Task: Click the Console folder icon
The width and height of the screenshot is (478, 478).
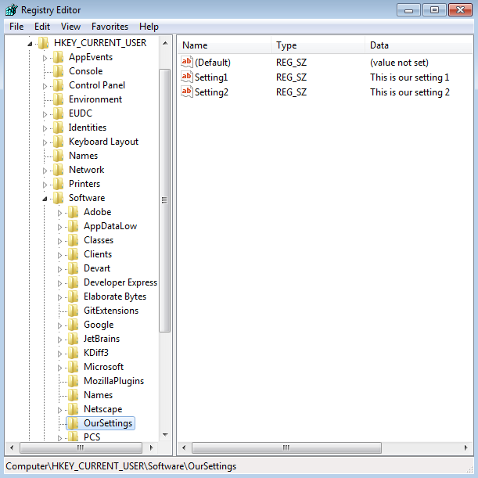Action: tap(59, 71)
